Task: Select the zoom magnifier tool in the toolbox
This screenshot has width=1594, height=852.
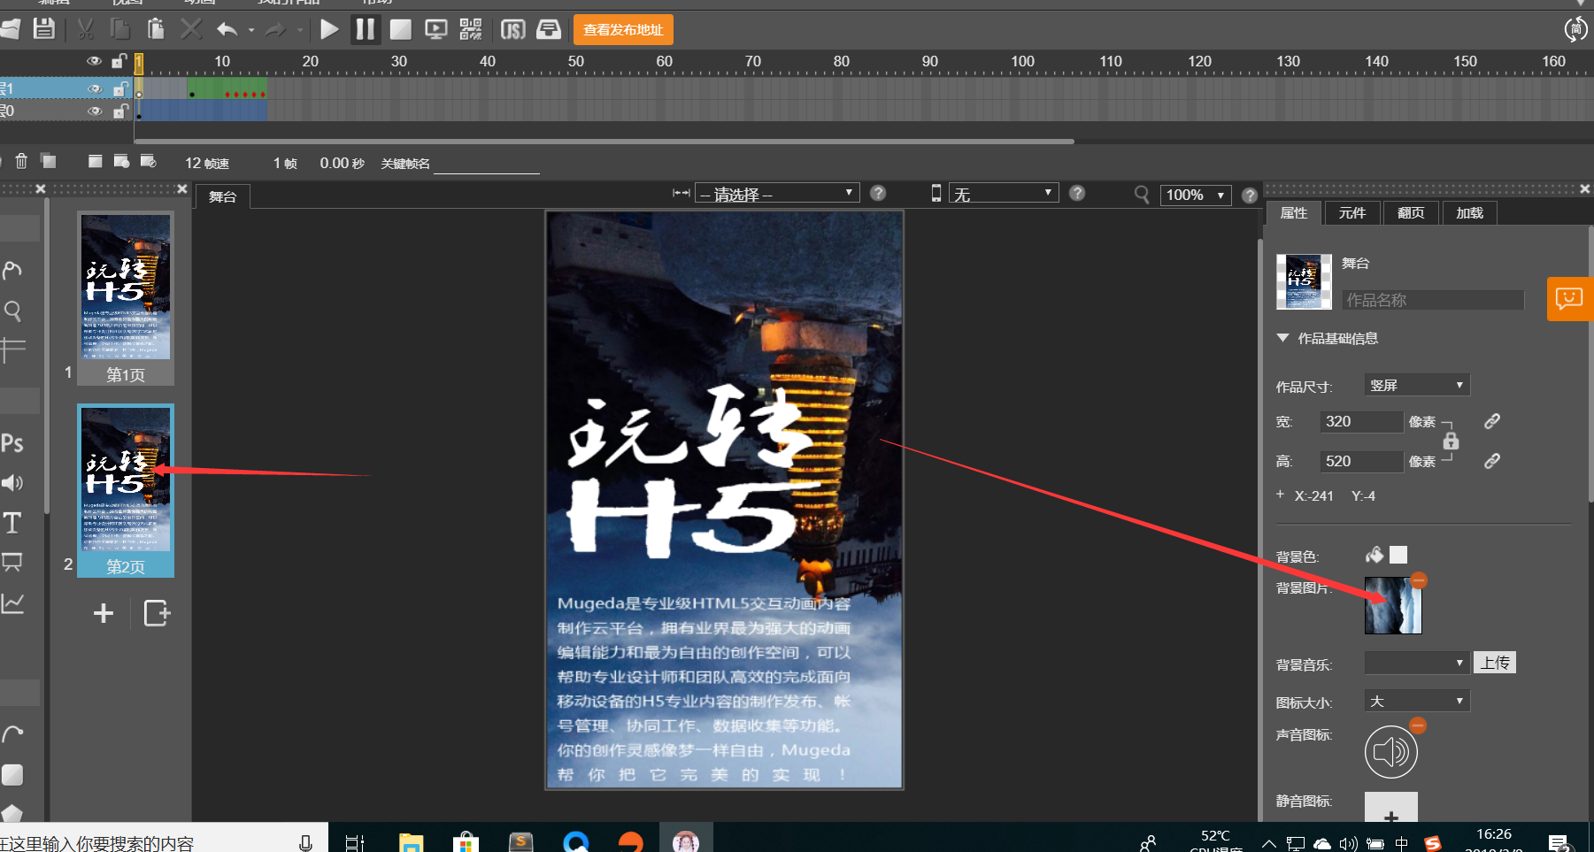Action: coord(12,311)
